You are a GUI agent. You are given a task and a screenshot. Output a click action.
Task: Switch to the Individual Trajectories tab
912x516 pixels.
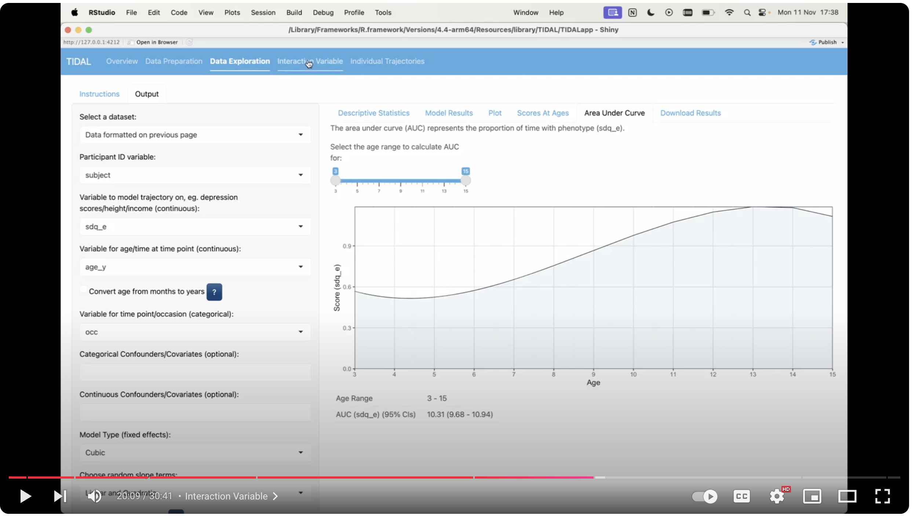click(x=387, y=61)
